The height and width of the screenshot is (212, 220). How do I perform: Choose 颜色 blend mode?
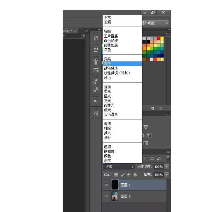(107, 156)
